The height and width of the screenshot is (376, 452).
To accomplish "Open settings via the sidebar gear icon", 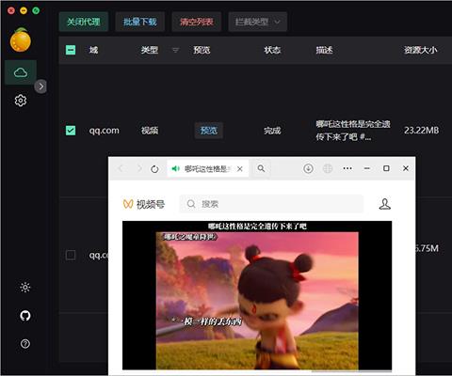I will pos(21,101).
